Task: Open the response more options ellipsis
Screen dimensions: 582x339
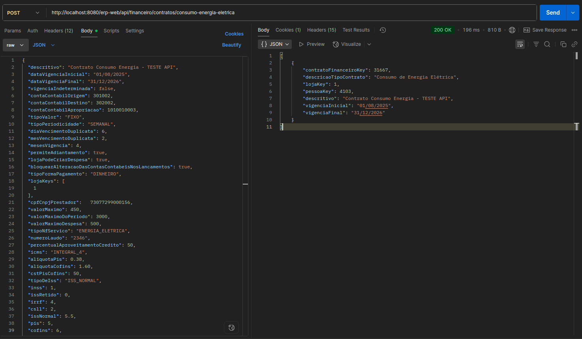Action: click(574, 30)
